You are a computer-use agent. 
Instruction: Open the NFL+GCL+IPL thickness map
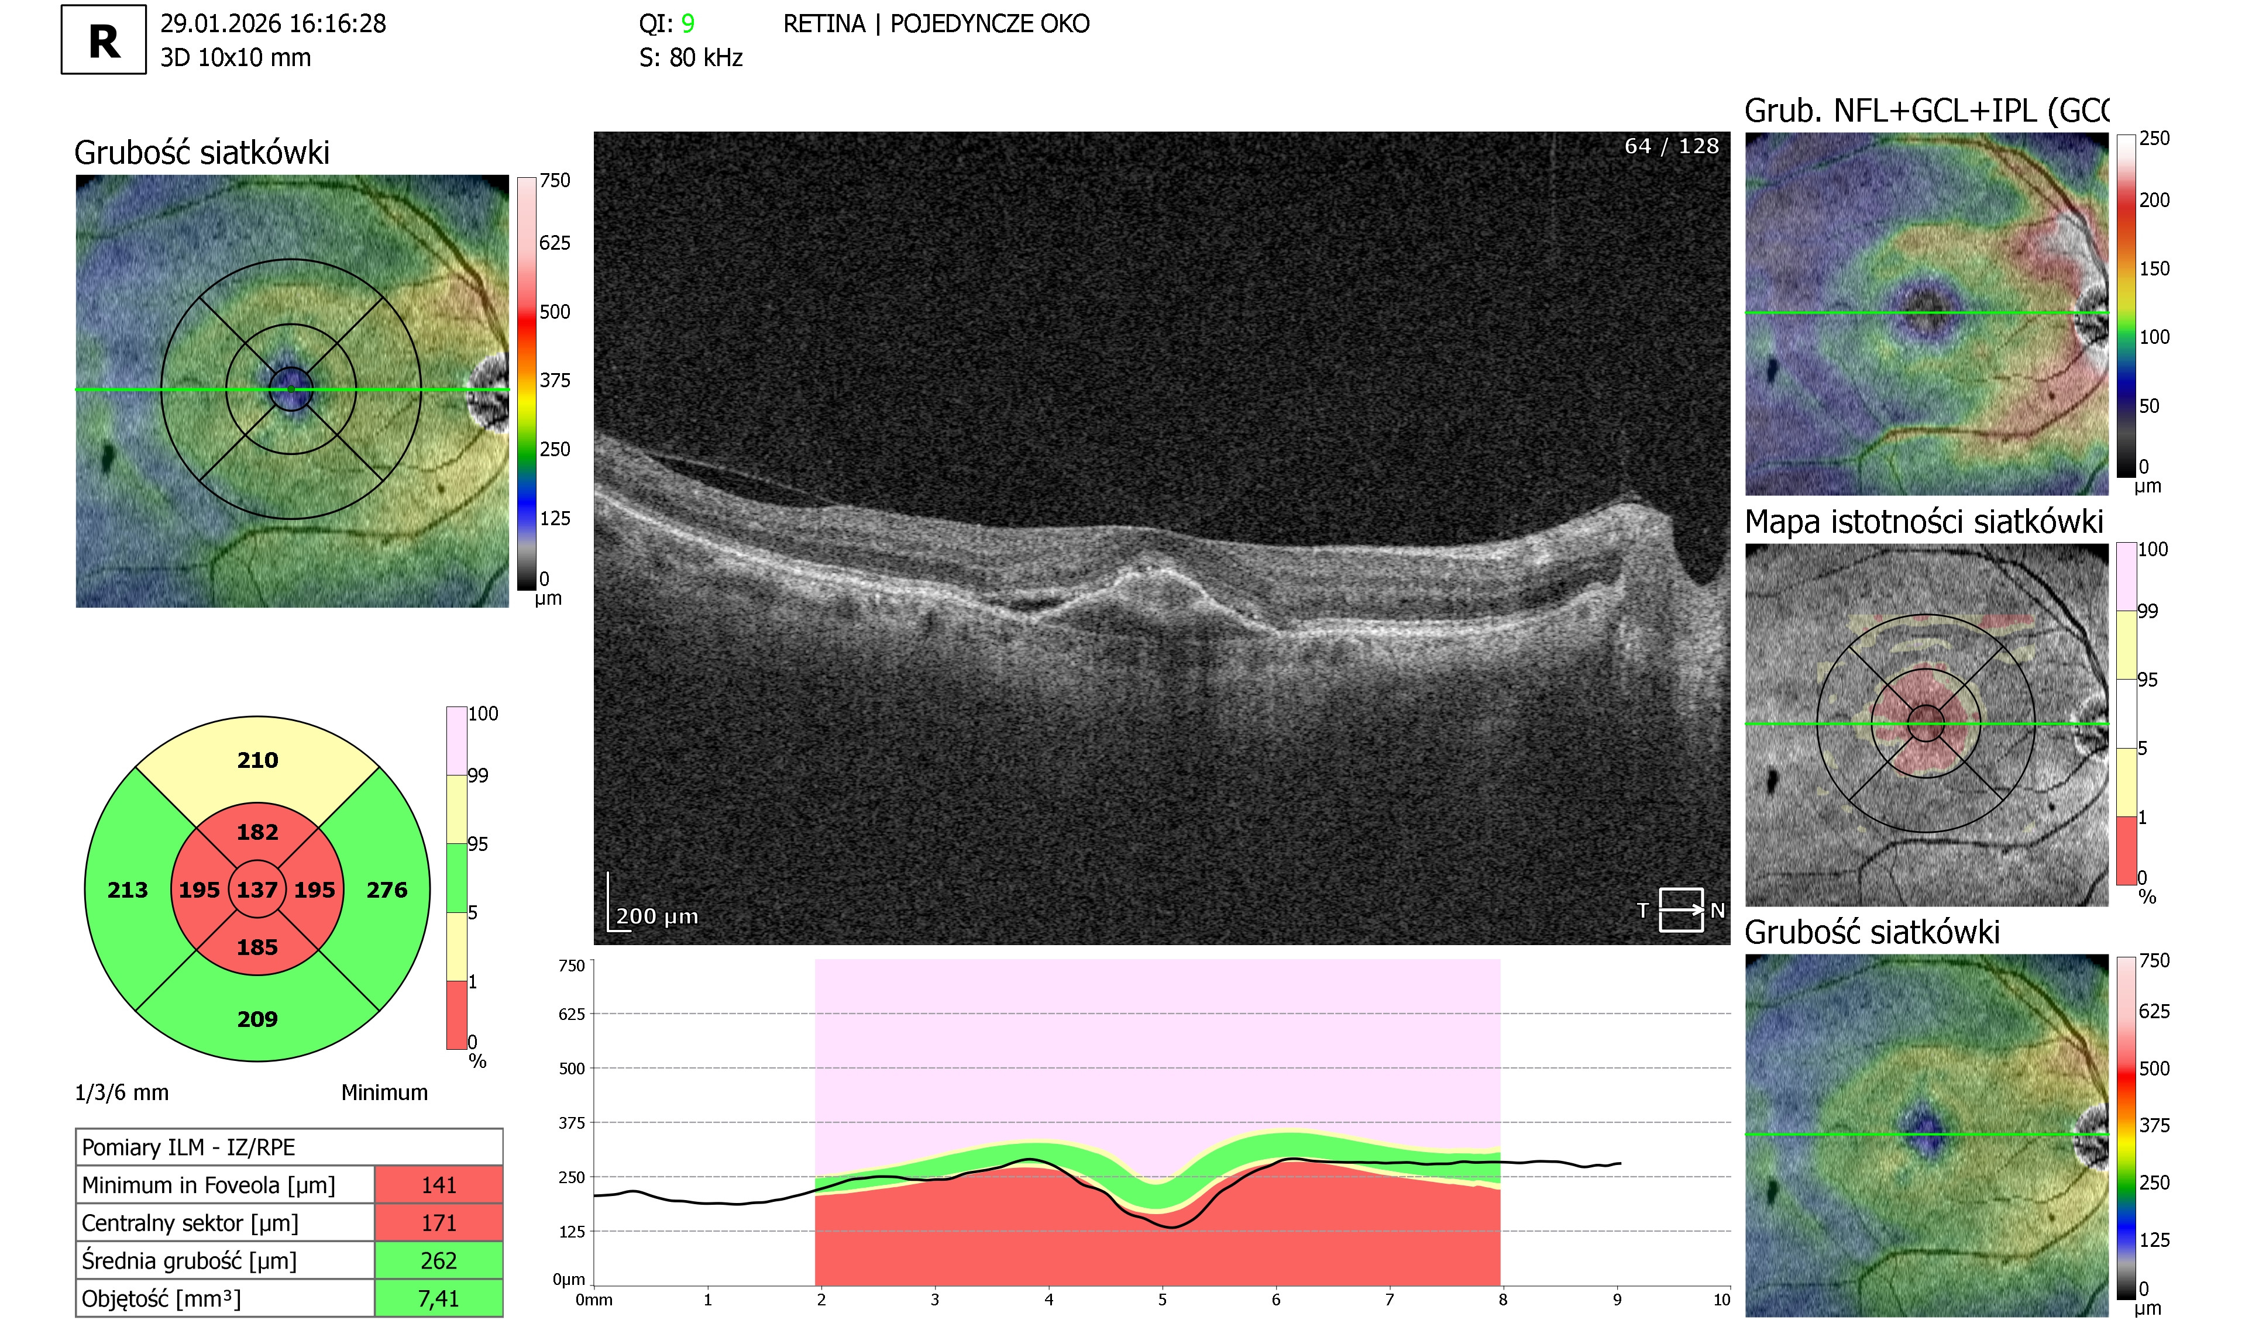click(x=1927, y=313)
